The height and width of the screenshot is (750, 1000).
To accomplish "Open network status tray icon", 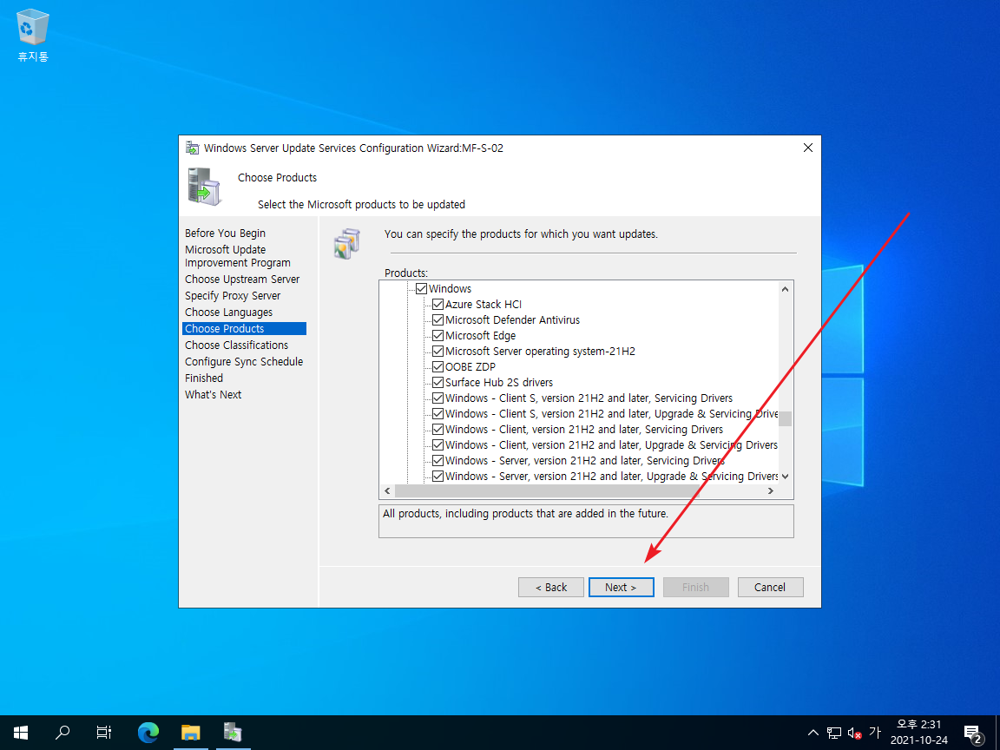I will (x=833, y=733).
